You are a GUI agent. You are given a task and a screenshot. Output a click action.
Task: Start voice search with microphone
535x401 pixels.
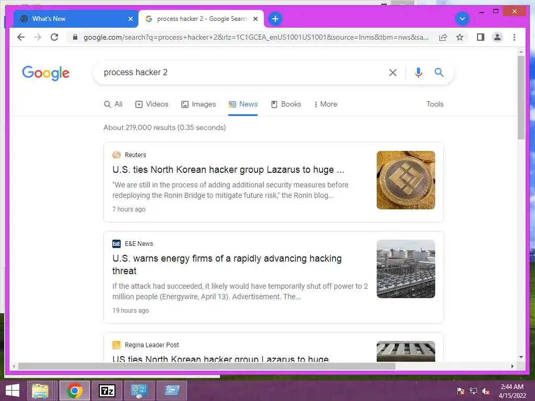pos(418,72)
